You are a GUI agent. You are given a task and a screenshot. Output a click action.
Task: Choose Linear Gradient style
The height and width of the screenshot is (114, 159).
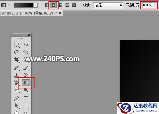tap(47, 5)
